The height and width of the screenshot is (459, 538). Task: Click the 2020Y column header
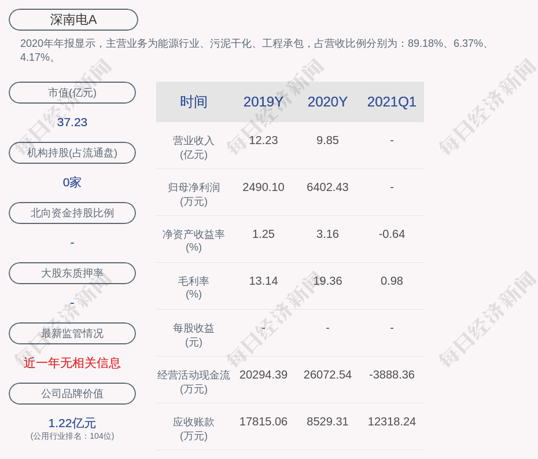[327, 102]
